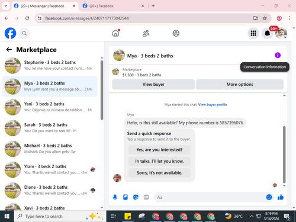Go forward in the browser

pos(17,18)
